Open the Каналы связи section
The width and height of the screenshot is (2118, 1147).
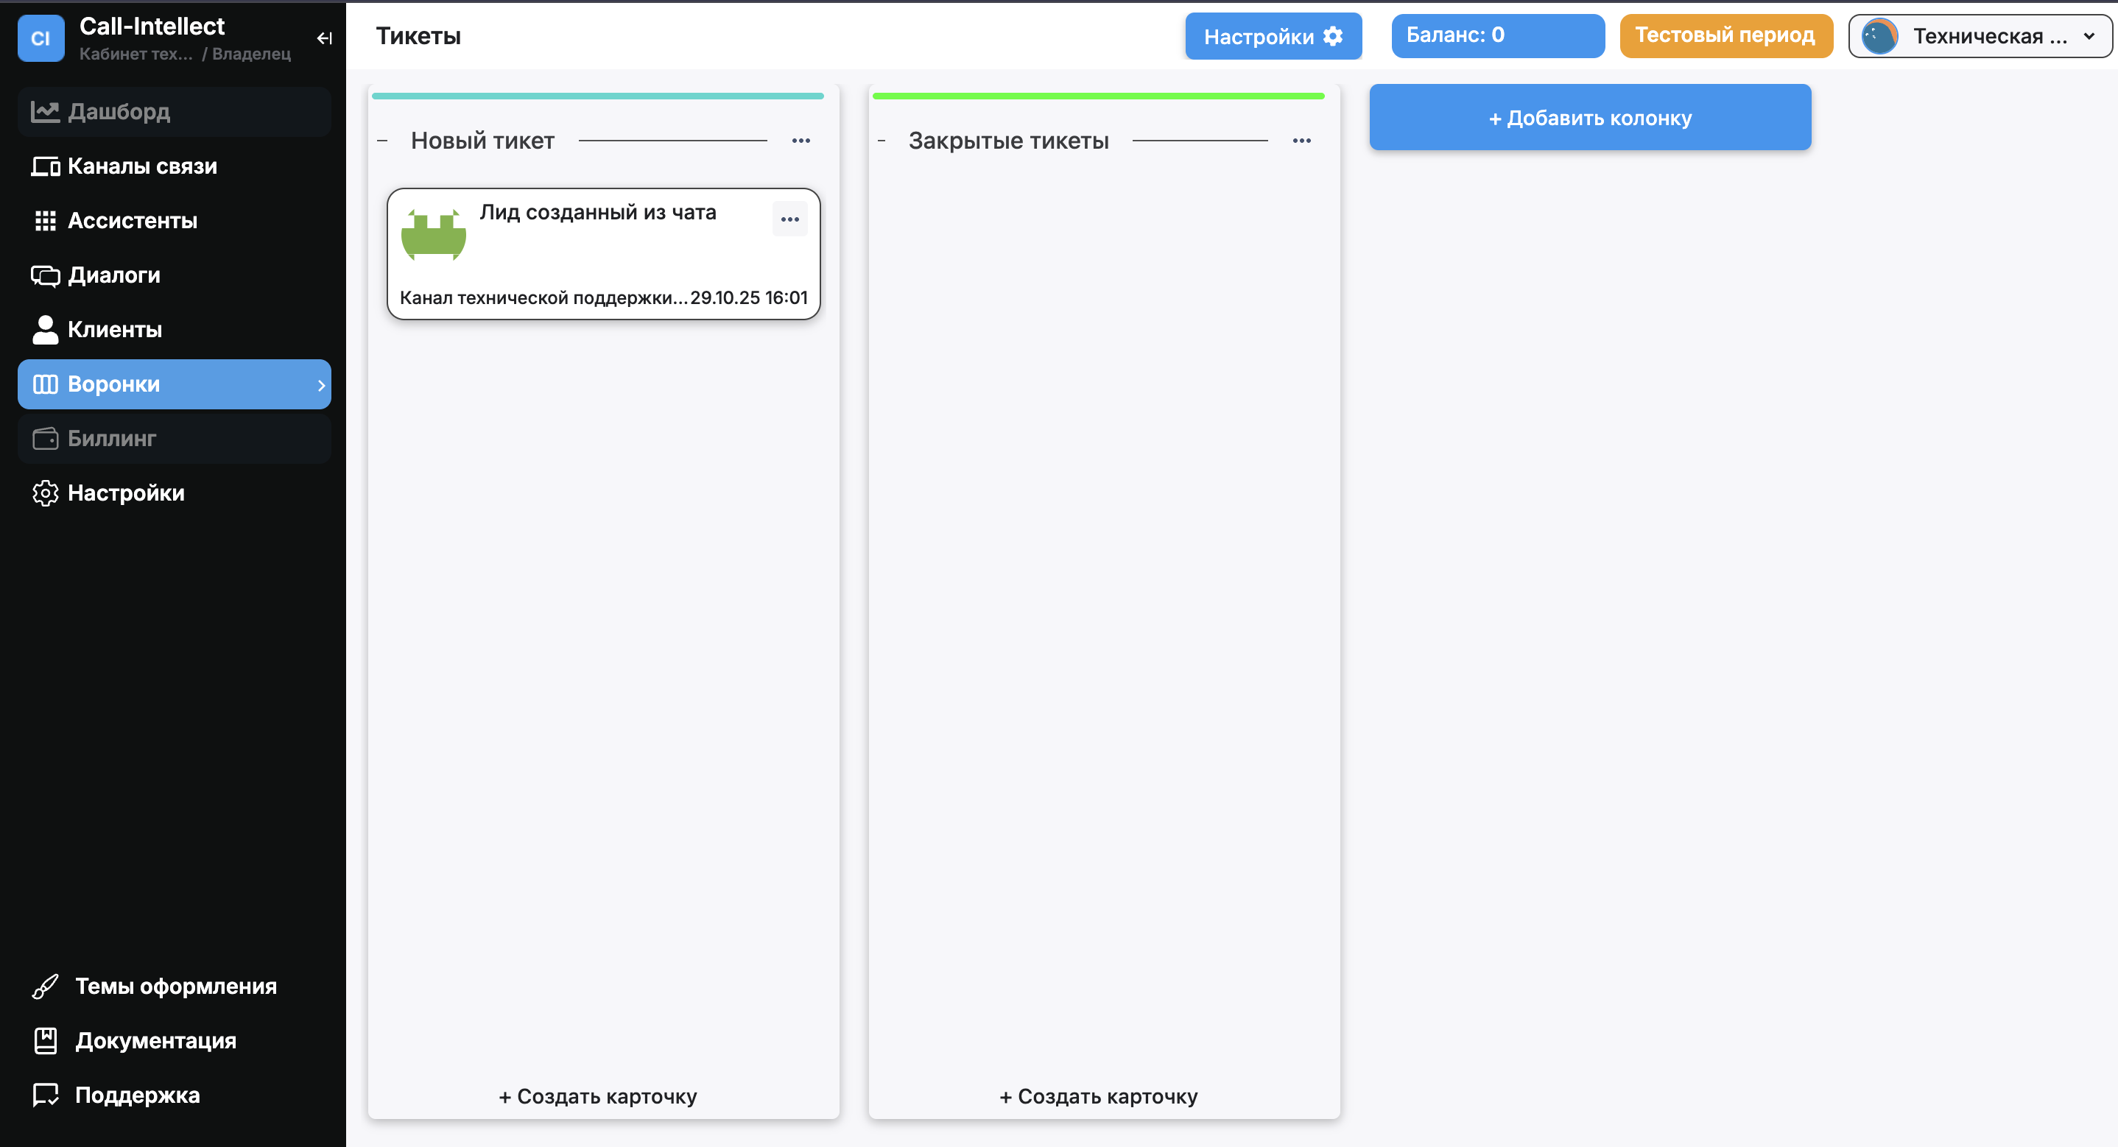(141, 166)
